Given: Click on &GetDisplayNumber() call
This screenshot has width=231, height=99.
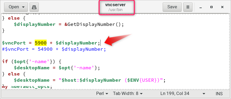Looking at the screenshot, I should tap(94, 24).
